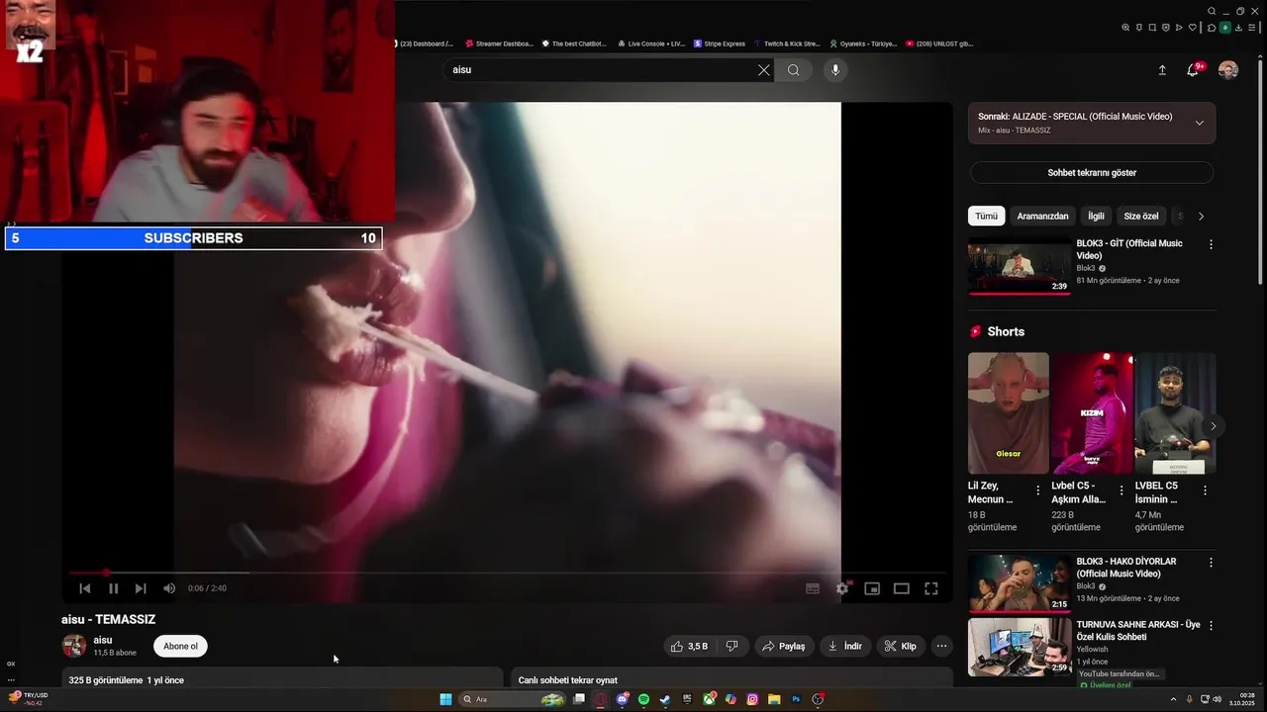
Task: Show hidden system tray icons
Action: tap(1175, 699)
